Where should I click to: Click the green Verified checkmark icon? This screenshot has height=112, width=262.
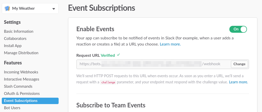(x=118, y=55)
